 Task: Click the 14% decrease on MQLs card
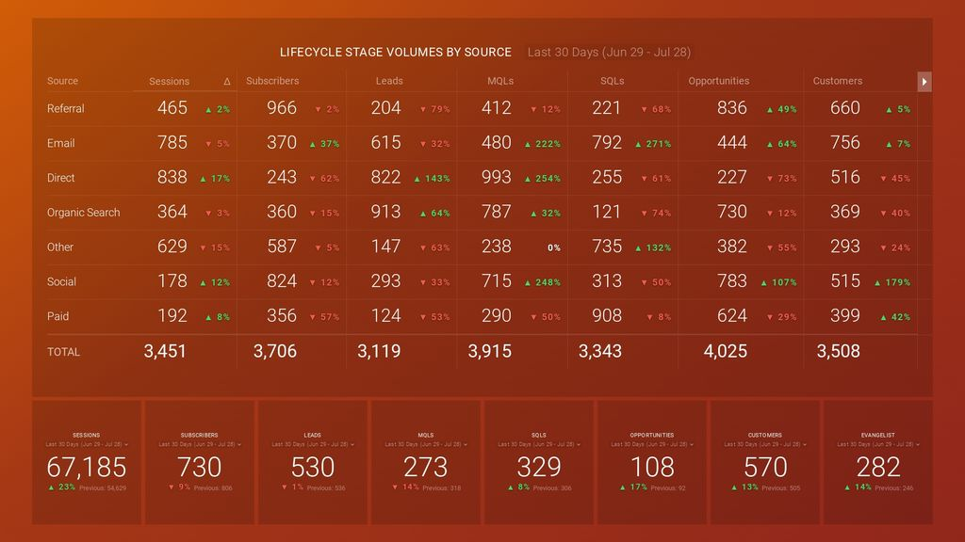coord(405,487)
